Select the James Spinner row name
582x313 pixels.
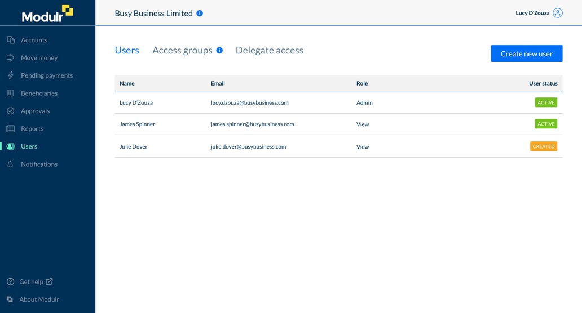pos(138,124)
